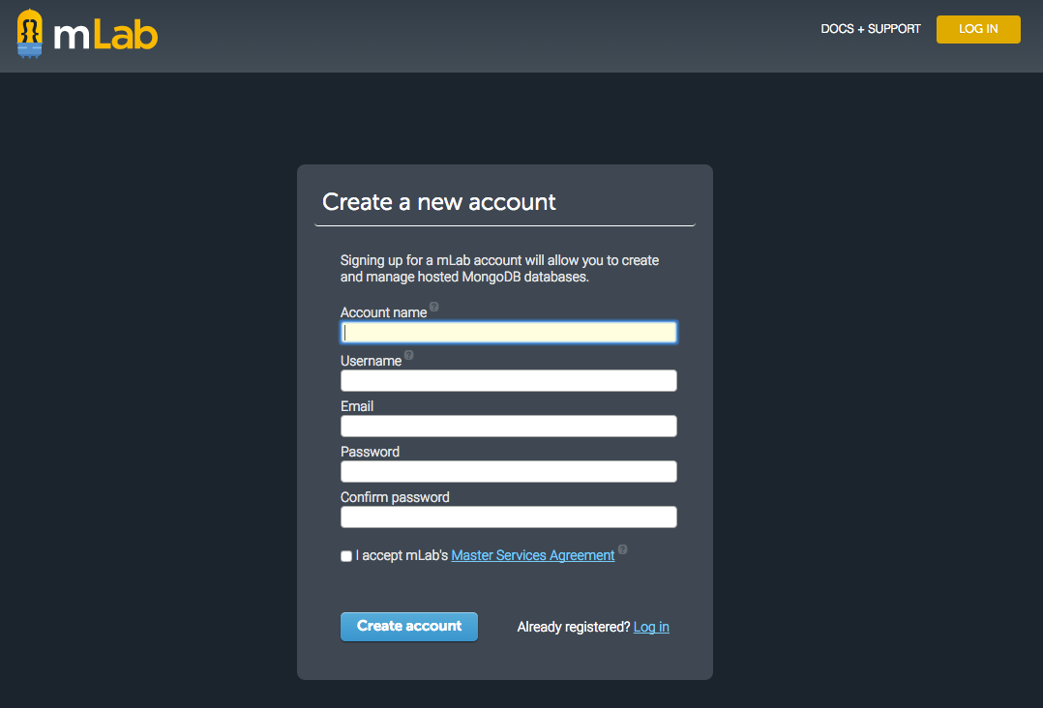Select the Username input field

(x=509, y=380)
